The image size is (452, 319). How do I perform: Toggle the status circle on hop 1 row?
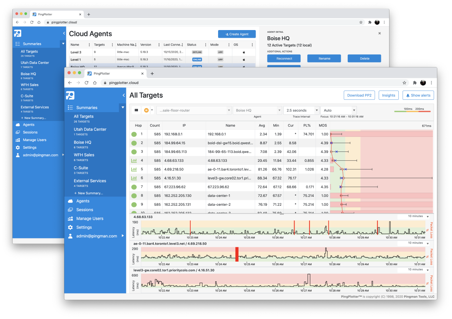[134, 134]
